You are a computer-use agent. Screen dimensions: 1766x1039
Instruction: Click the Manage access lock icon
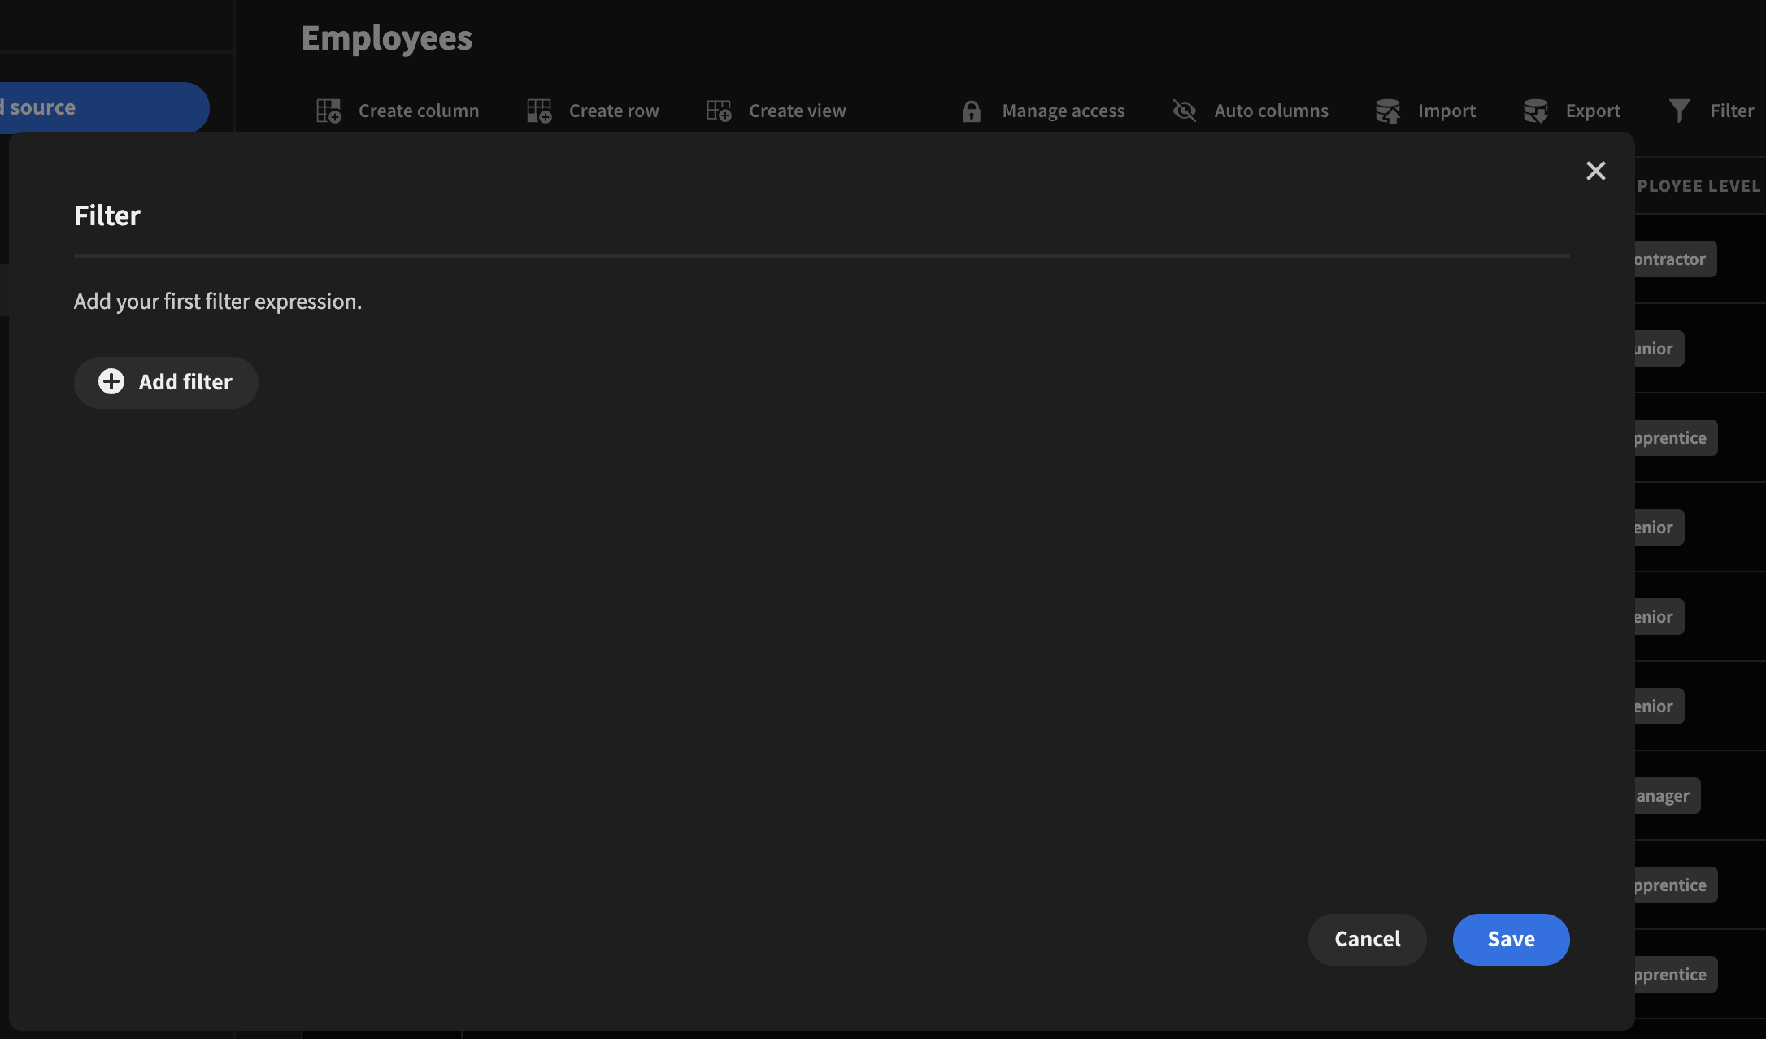pyautogui.click(x=971, y=111)
